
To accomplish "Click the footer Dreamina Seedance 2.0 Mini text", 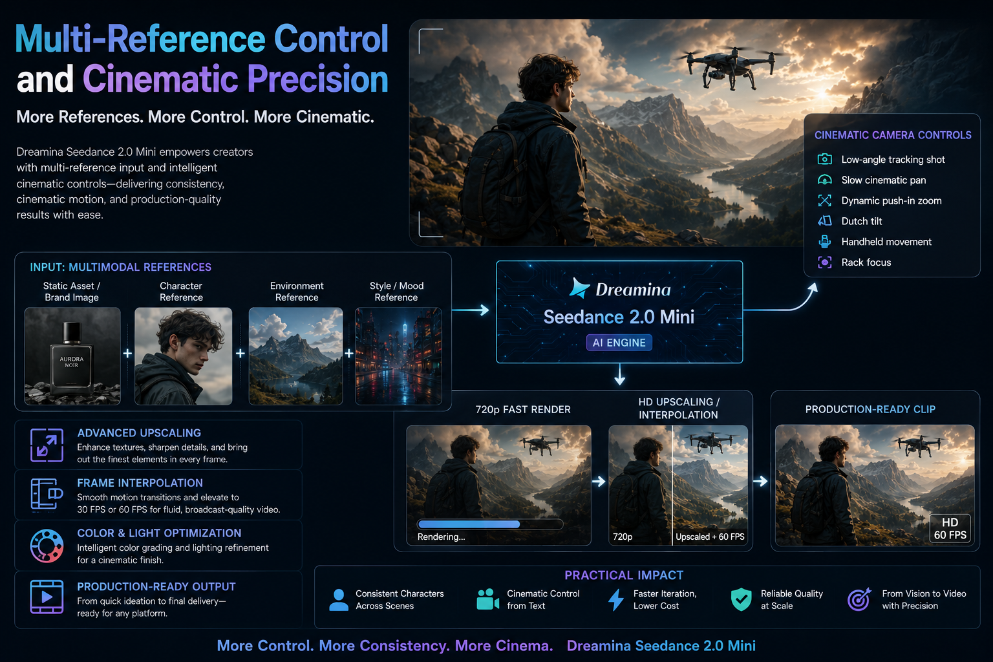I will coord(661,646).
